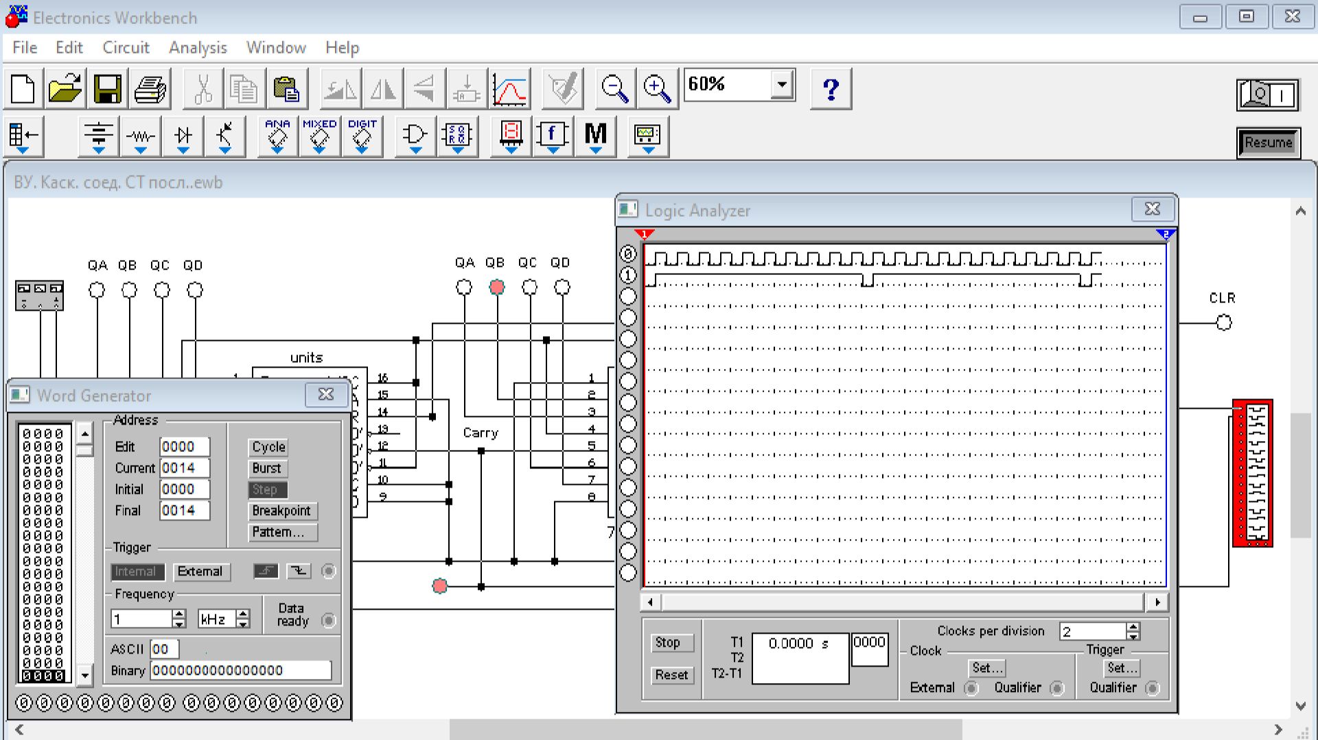Select External clock radio in Logic Analyzer

tap(971, 688)
